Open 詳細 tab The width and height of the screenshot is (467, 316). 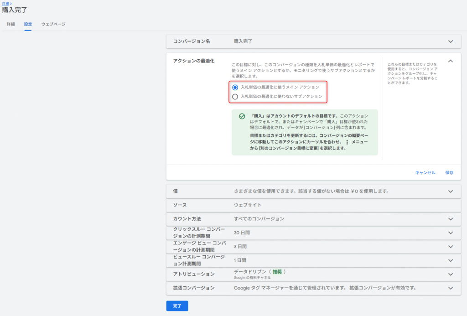11,24
